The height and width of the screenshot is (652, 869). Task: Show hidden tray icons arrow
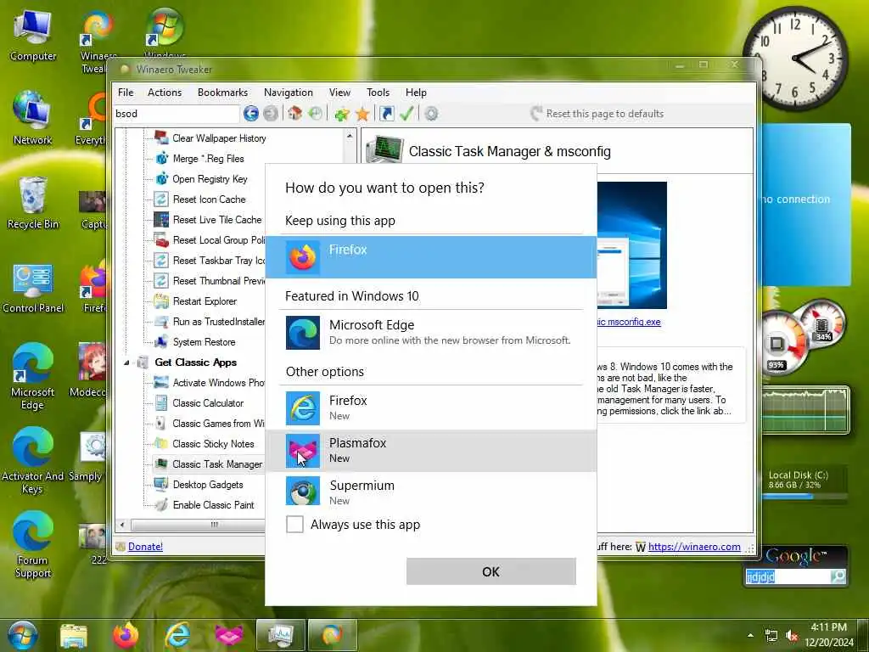[x=750, y=635]
